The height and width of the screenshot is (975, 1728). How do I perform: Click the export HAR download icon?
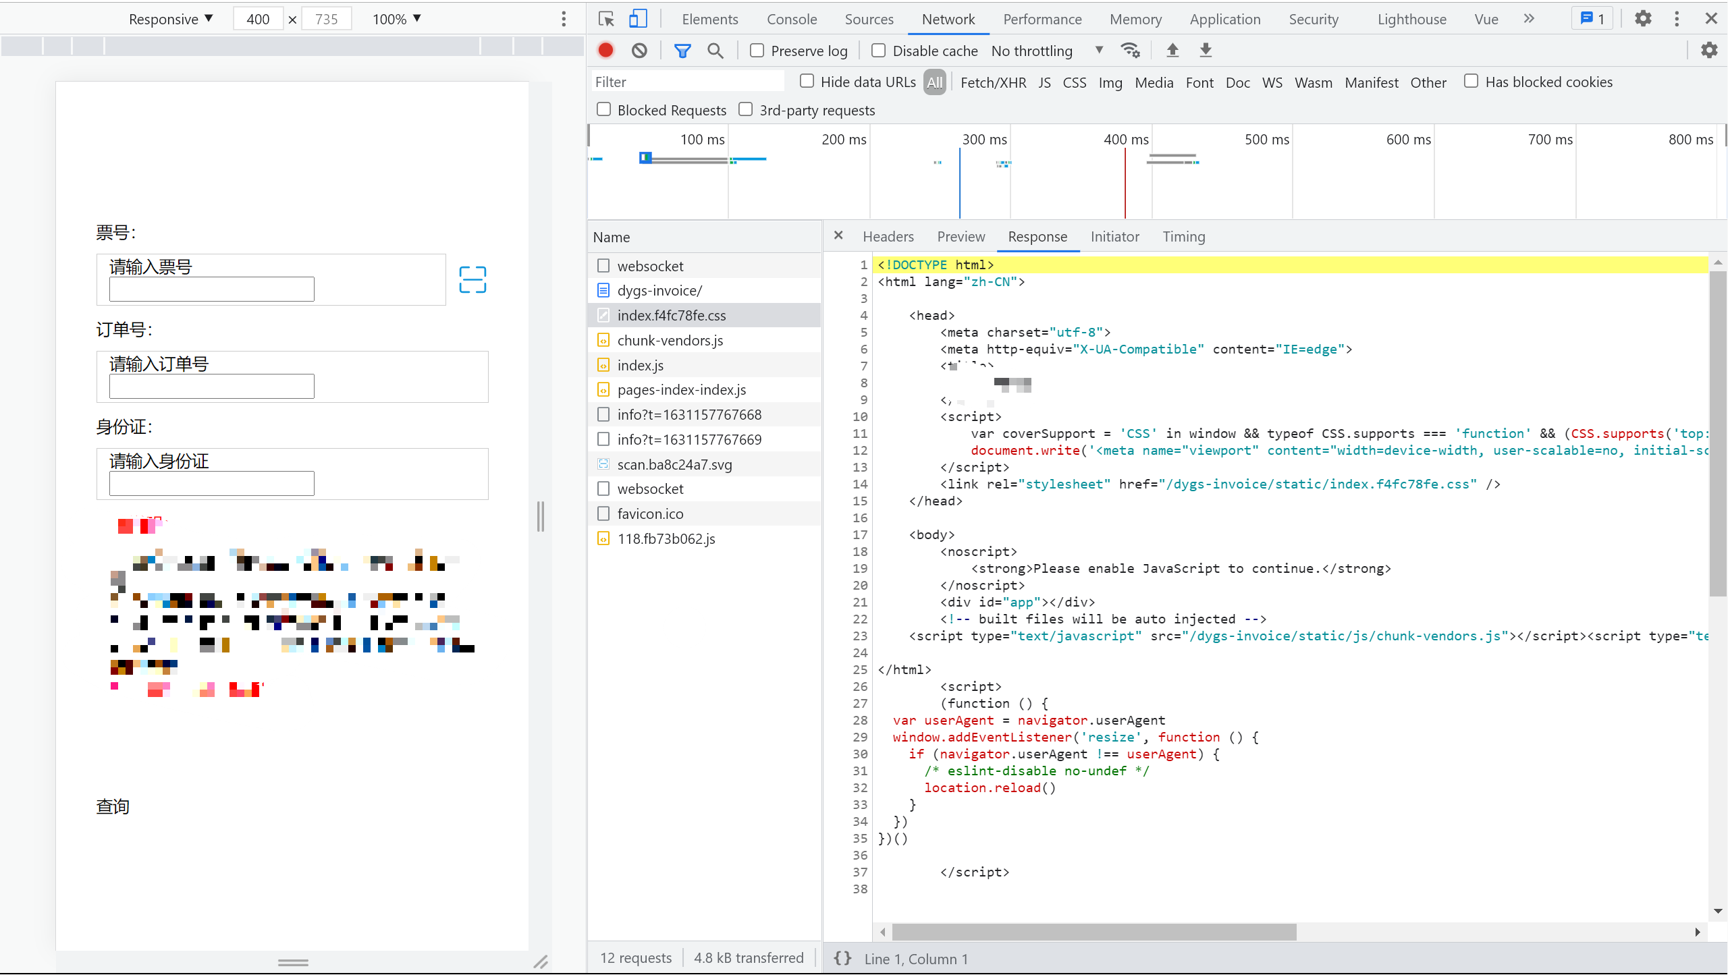[x=1206, y=51]
